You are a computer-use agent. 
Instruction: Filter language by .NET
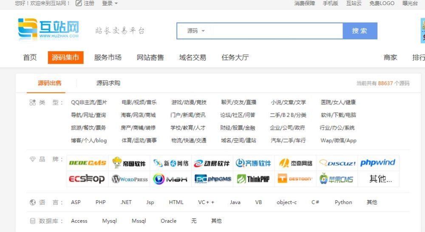126,202
